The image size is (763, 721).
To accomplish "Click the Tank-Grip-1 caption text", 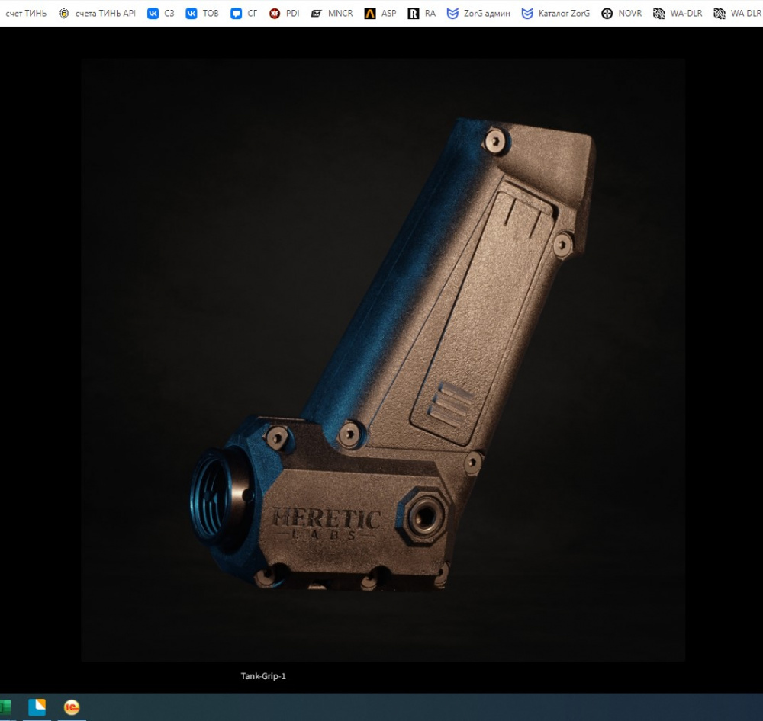I will (x=263, y=676).
